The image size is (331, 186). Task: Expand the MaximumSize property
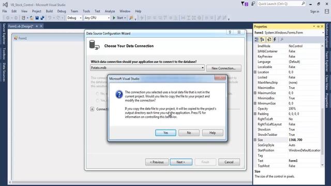(x=255, y=93)
